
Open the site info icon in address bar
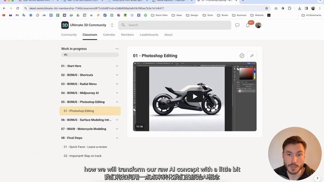click(26, 8)
